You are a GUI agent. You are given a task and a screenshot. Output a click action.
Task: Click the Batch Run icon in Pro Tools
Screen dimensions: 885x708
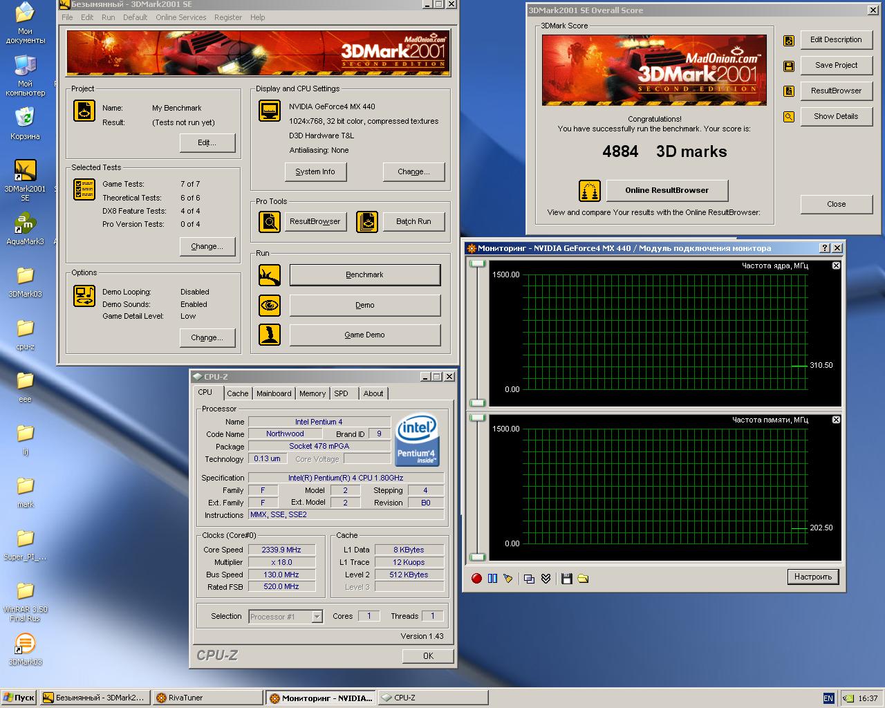tap(367, 222)
